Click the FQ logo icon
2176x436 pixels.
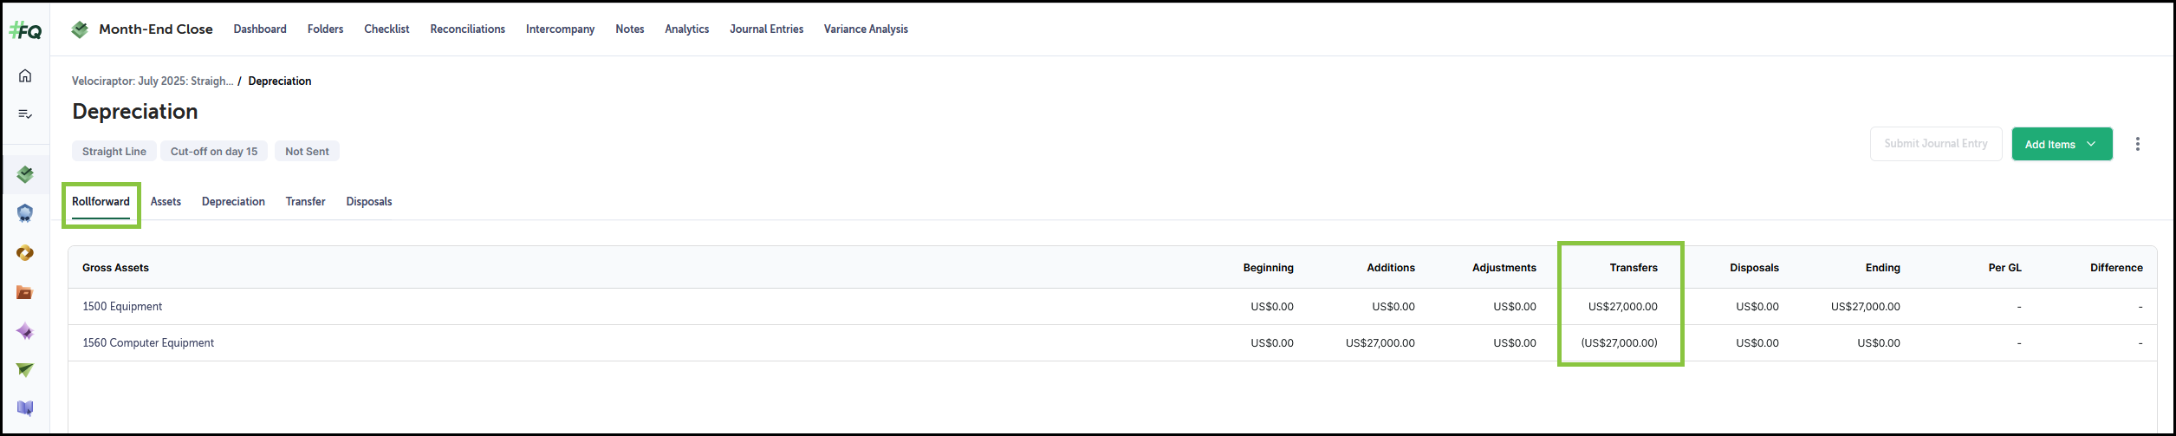[x=25, y=31]
